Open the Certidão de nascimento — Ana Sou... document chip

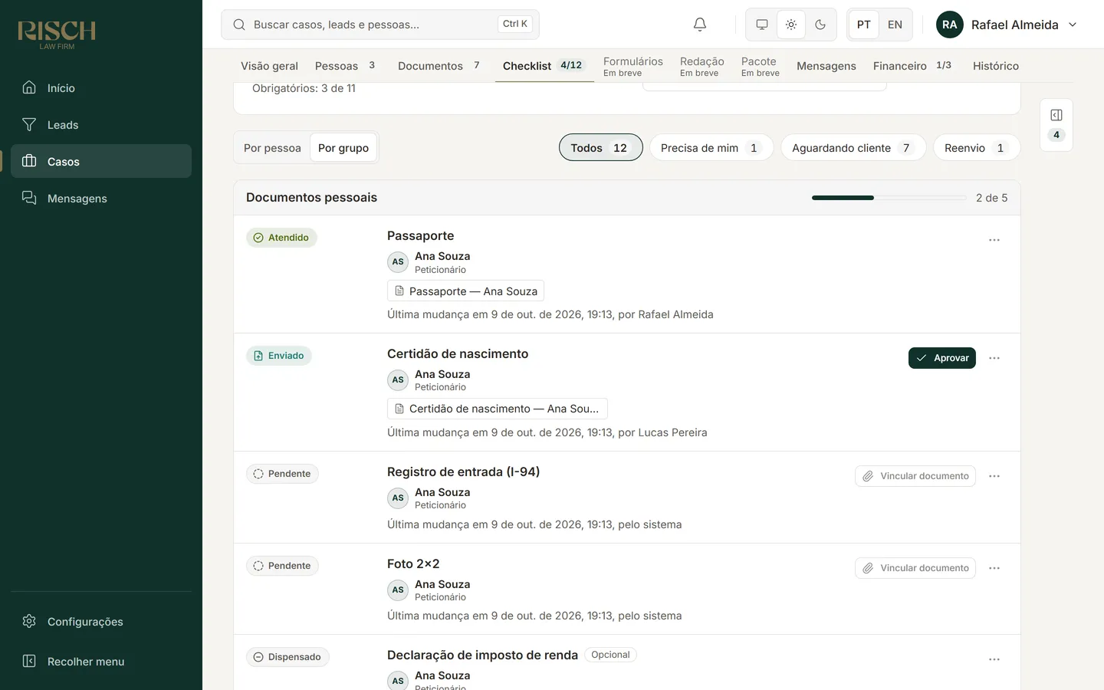[498, 409]
